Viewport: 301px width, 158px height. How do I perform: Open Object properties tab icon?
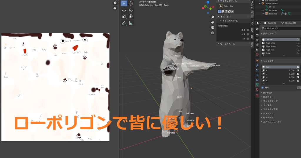pos(257,60)
